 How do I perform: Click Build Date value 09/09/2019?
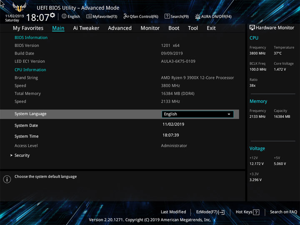172,53
